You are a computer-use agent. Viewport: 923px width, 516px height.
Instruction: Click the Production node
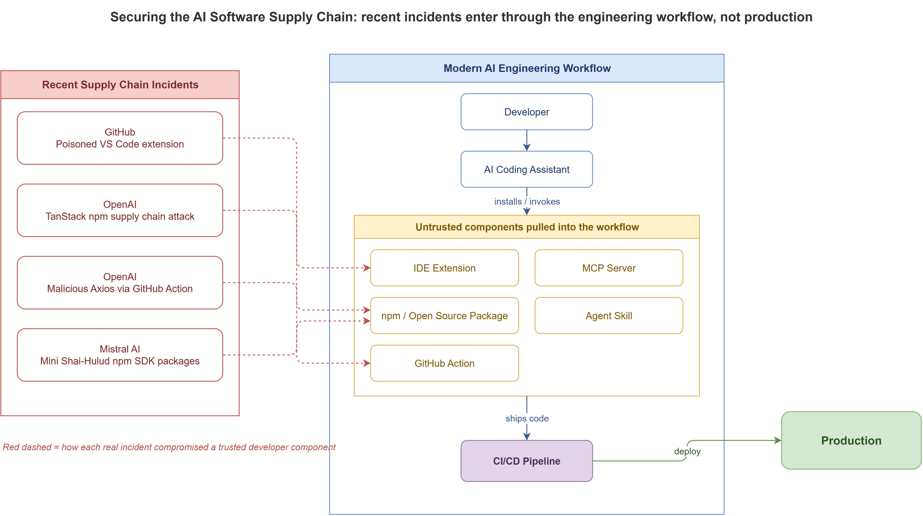click(851, 440)
